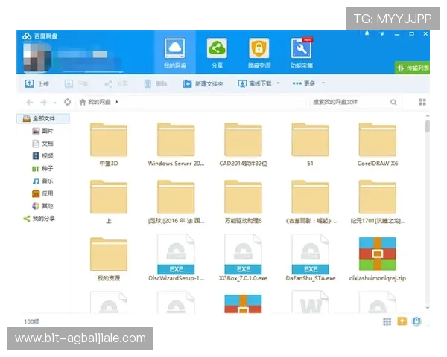The width and height of the screenshot is (447, 357).
Task: Expand the 离线下载 dropdown arrow
Action: click(278, 83)
